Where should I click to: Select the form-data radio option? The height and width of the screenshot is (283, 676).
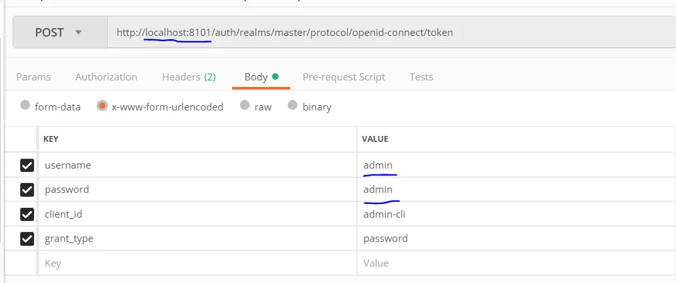pos(25,106)
